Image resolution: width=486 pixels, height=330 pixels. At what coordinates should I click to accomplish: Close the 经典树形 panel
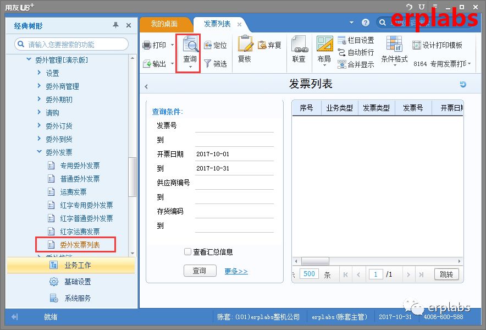129,25
